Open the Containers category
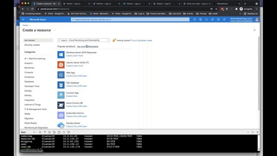Image resolution: width=277 pixels, height=156 pixels. (29, 77)
